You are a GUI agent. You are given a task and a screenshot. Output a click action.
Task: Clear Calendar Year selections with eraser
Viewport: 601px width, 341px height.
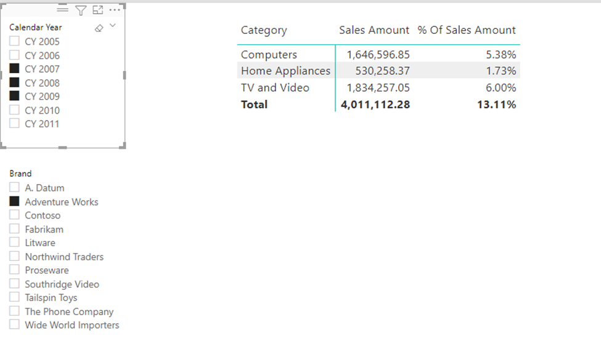click(99, 28)
